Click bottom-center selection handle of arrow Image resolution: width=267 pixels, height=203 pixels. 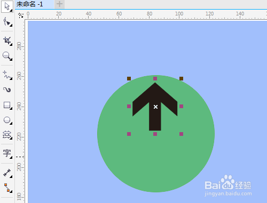(x=155, y=134)
